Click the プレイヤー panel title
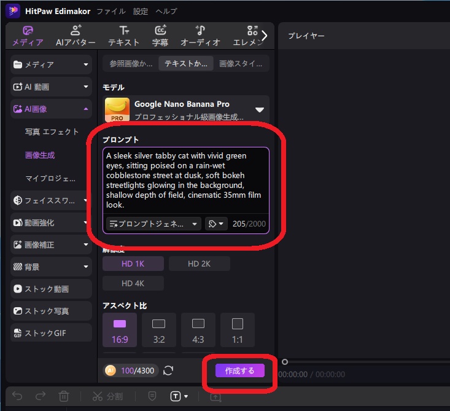The width and height of the screenshot is (450, 411). (x=306, y=36)
